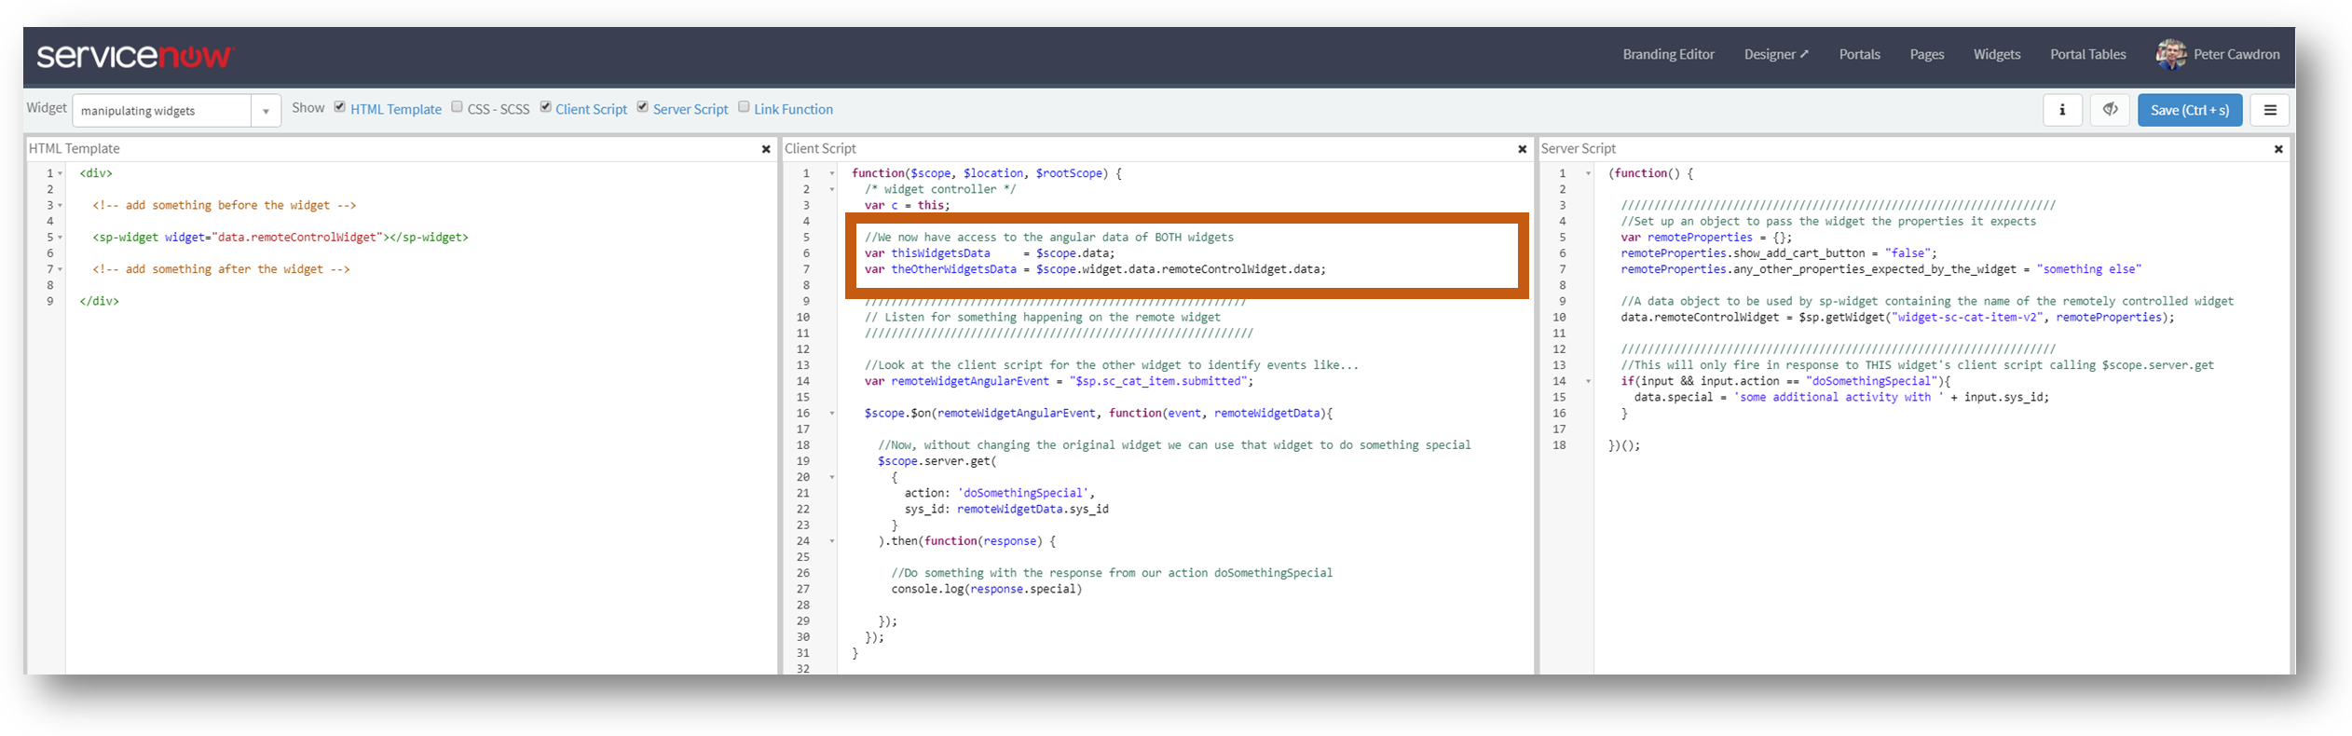
Task: Click line number 32 in Client Script gutter
Action: coord(803,669)
